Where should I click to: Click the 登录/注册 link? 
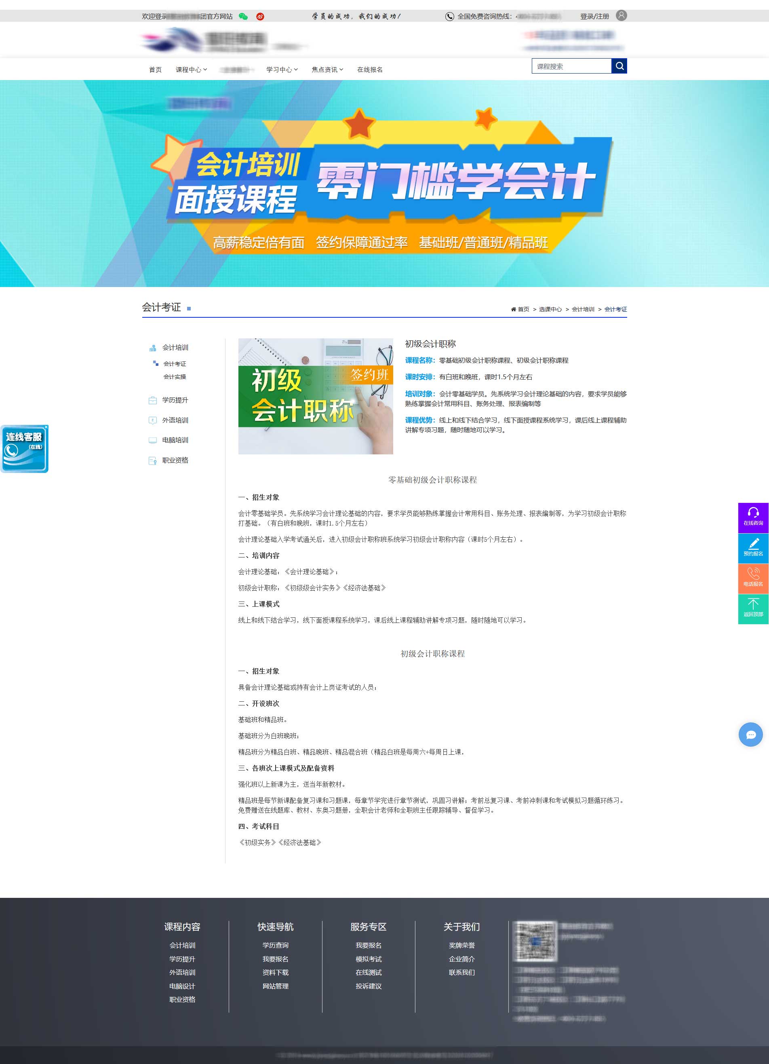pyautogui.click(x=594, y=17)
